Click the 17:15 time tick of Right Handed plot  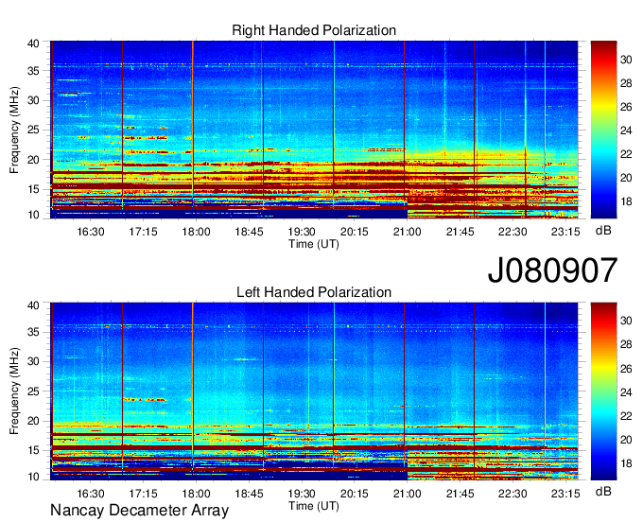pos(143,232)
